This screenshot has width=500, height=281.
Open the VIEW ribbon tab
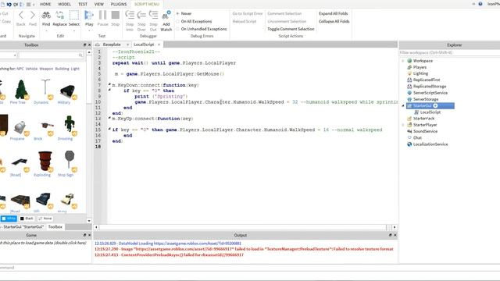[99, 4]
